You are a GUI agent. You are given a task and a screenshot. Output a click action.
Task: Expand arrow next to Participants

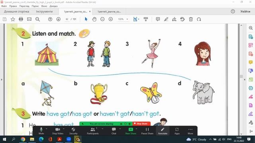click(102, 129)
